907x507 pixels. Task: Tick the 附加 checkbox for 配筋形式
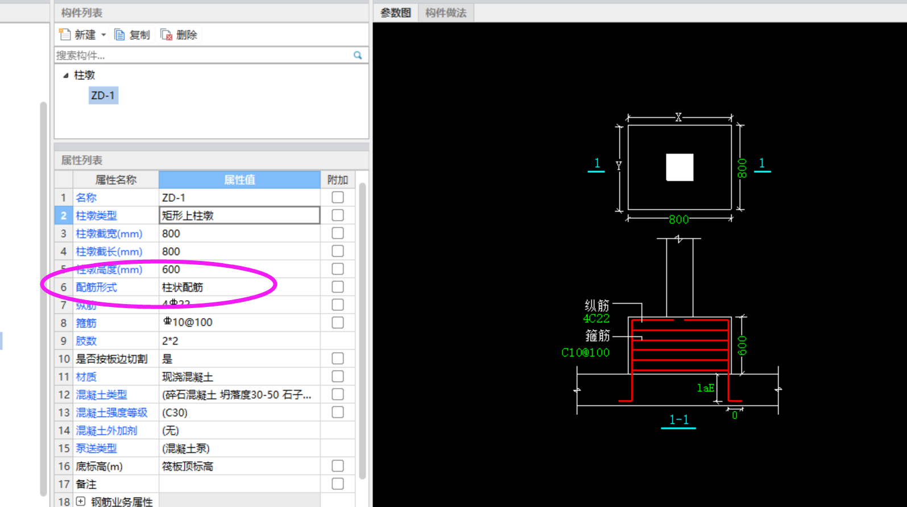tap(338, 287)
